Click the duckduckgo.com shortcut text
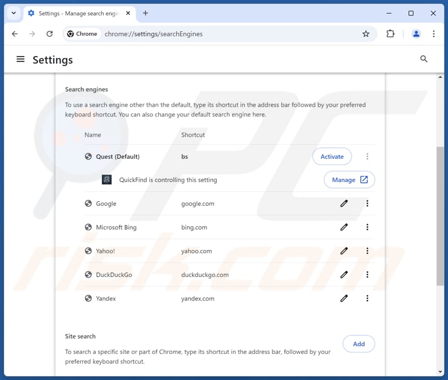The image size is (448, 380). tap(205, 275)
